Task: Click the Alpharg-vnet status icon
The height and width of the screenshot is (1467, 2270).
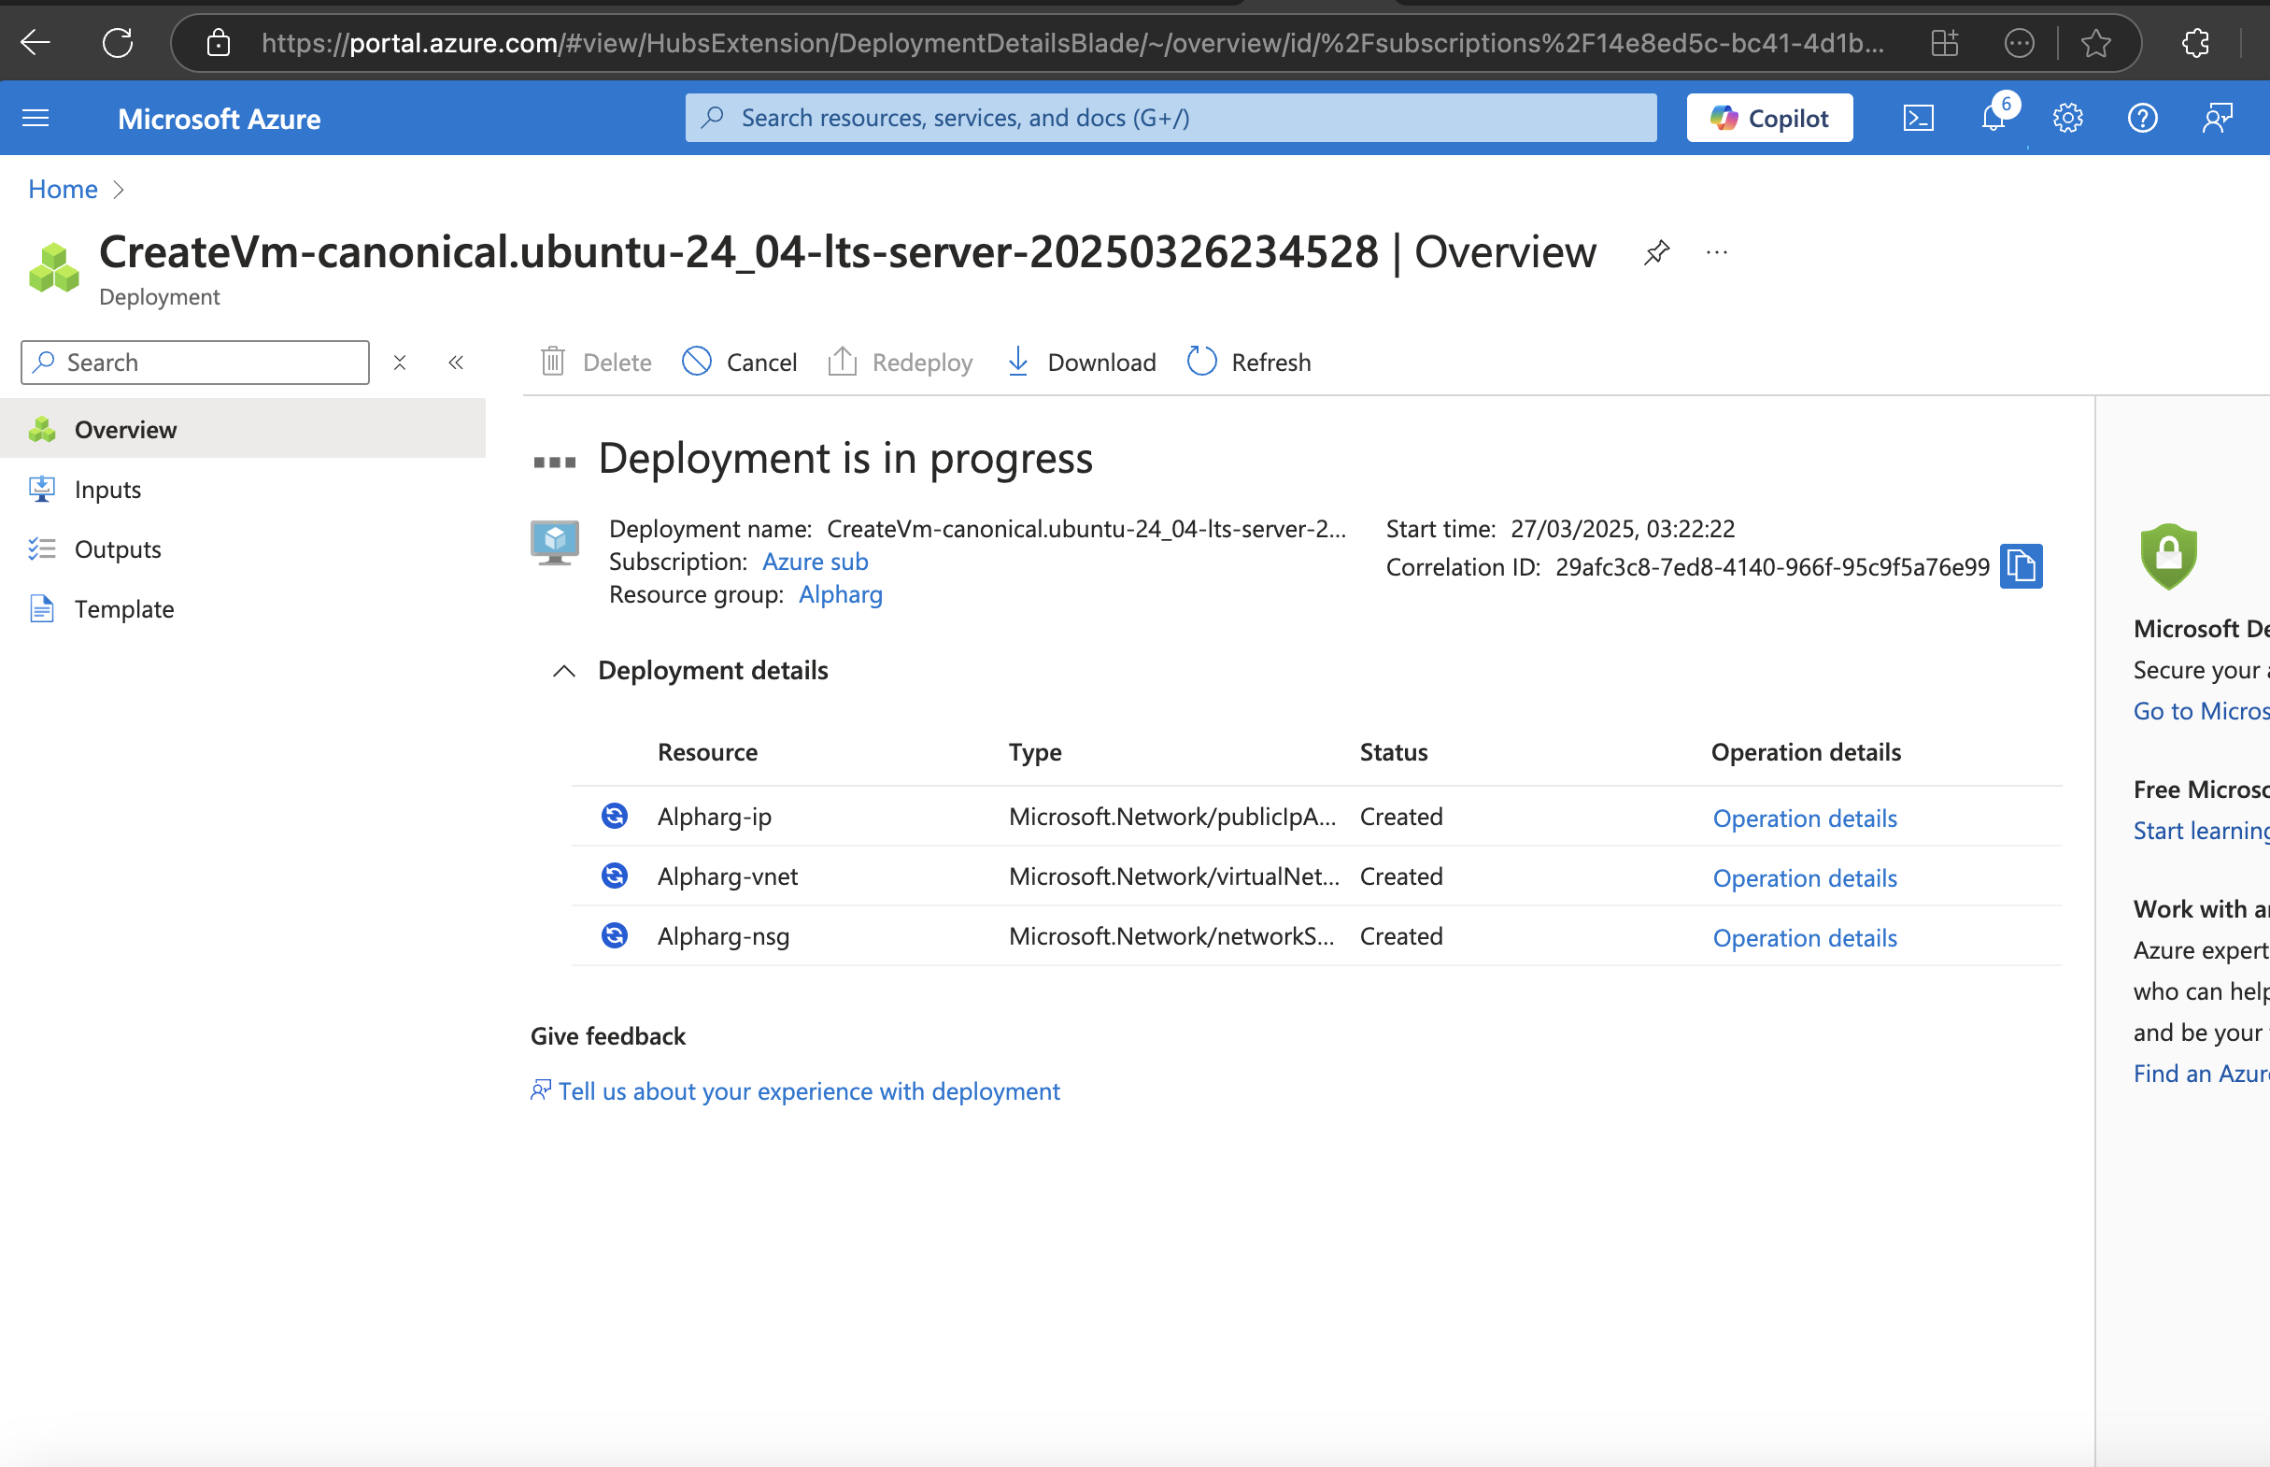Action: [614, 876]
